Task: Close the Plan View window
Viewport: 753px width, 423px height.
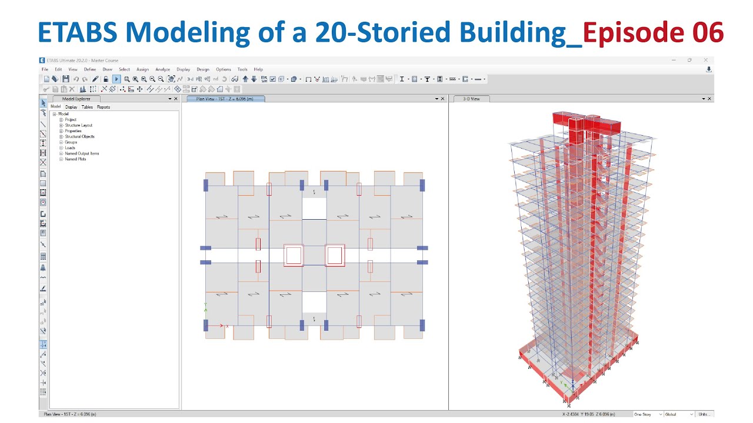Action: point(443,99)
